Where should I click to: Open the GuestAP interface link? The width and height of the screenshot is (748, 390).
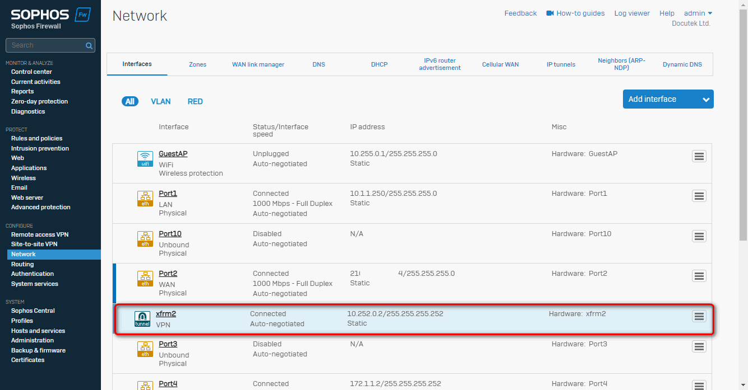pyautogui.click(x=173, y=154)
